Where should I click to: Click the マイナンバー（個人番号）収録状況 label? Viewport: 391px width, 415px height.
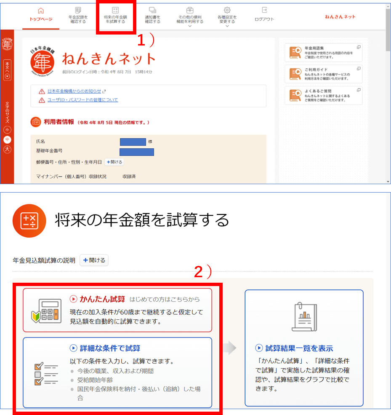pos(71,177)
